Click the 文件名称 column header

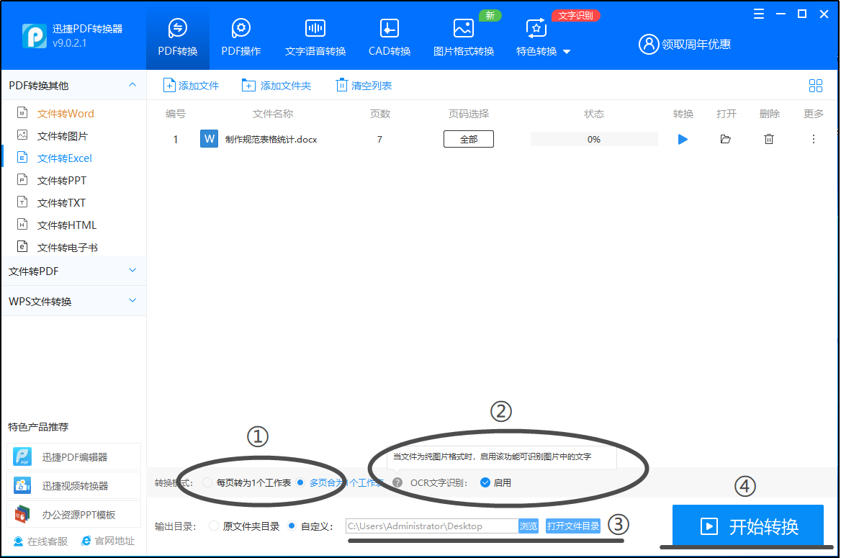(272, 114)
